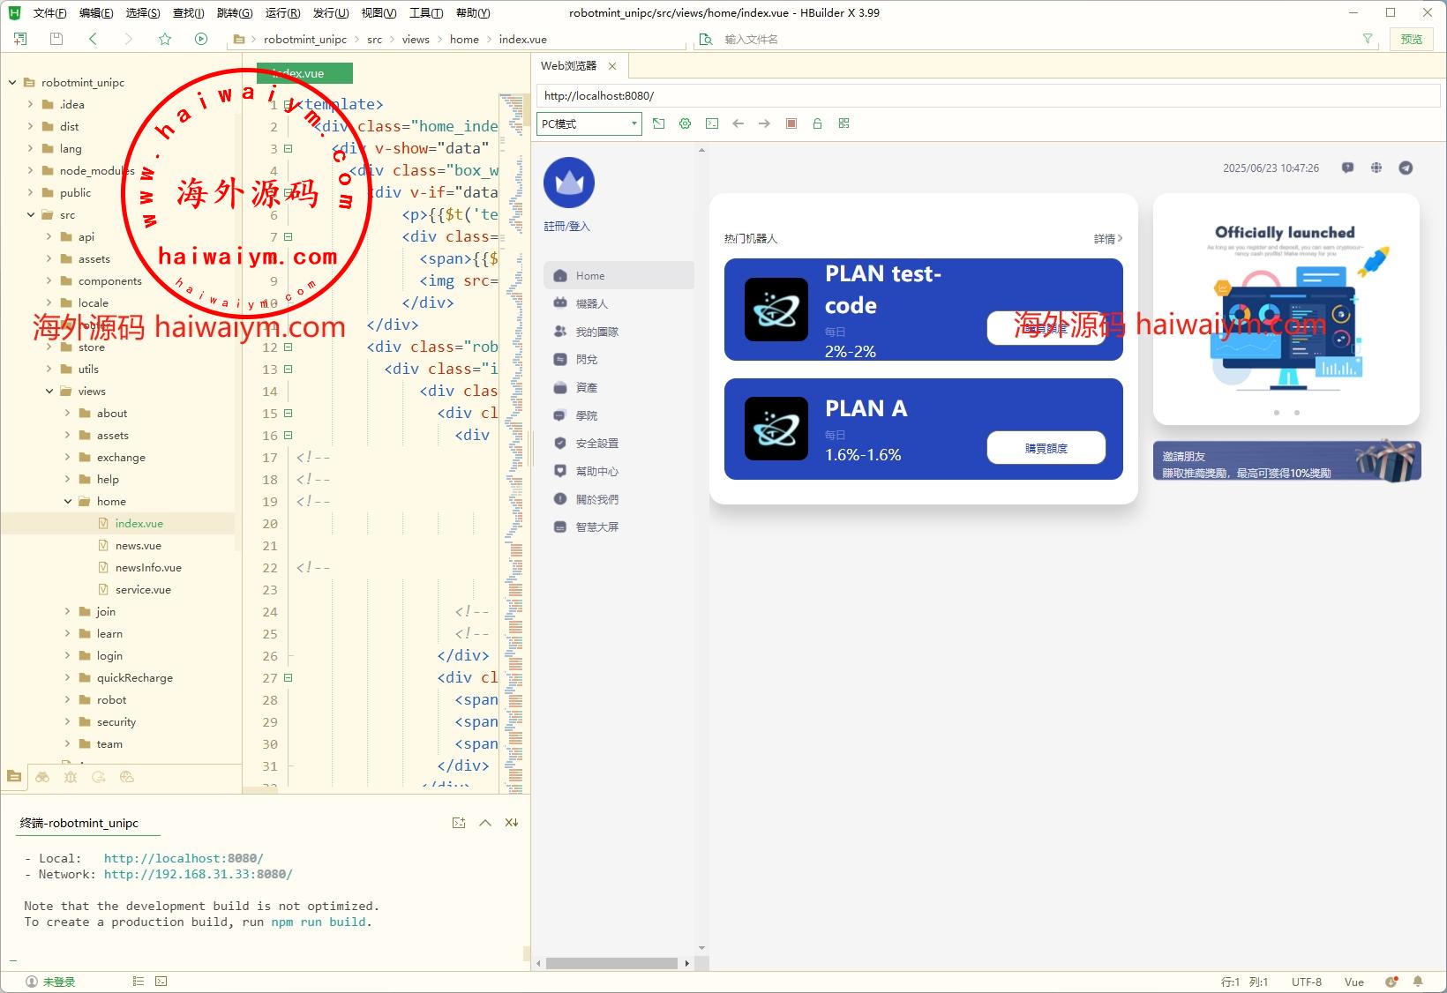Image resolution: width=1447 pixels, height=993 pixels.
Task: Collapse the home folder in project tree
Action: (68, 502)
